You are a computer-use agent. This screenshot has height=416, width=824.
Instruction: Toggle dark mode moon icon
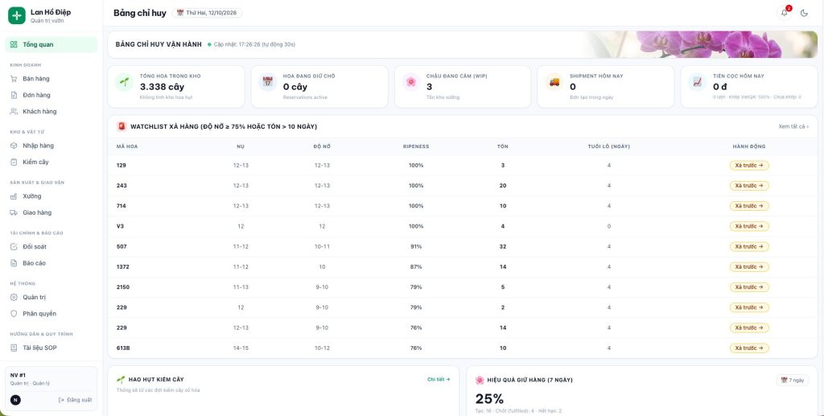pyautogui.click(x=804, y=13)
